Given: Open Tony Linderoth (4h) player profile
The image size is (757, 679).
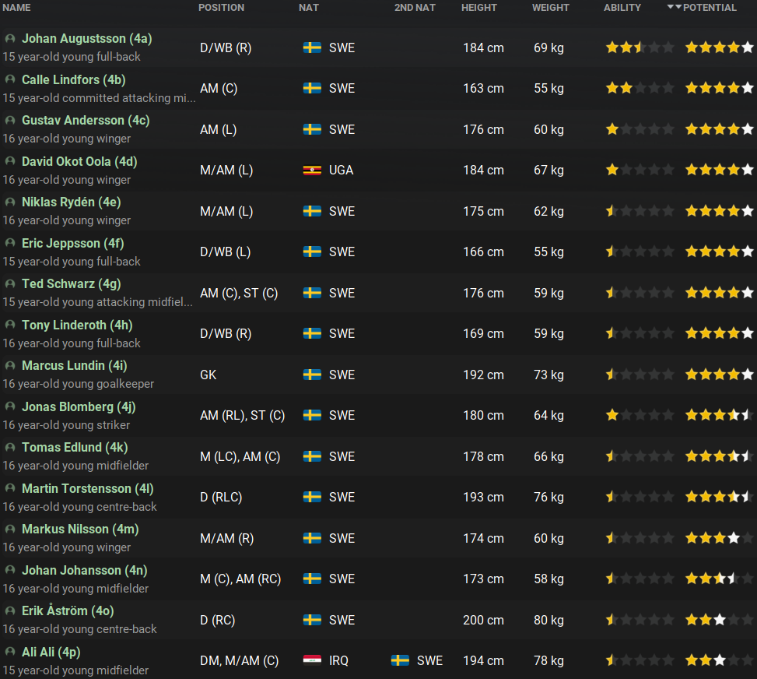Looking at the screenshot, I should click(x=77, y=325).
